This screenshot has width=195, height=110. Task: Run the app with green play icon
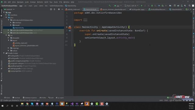point(141,6)
